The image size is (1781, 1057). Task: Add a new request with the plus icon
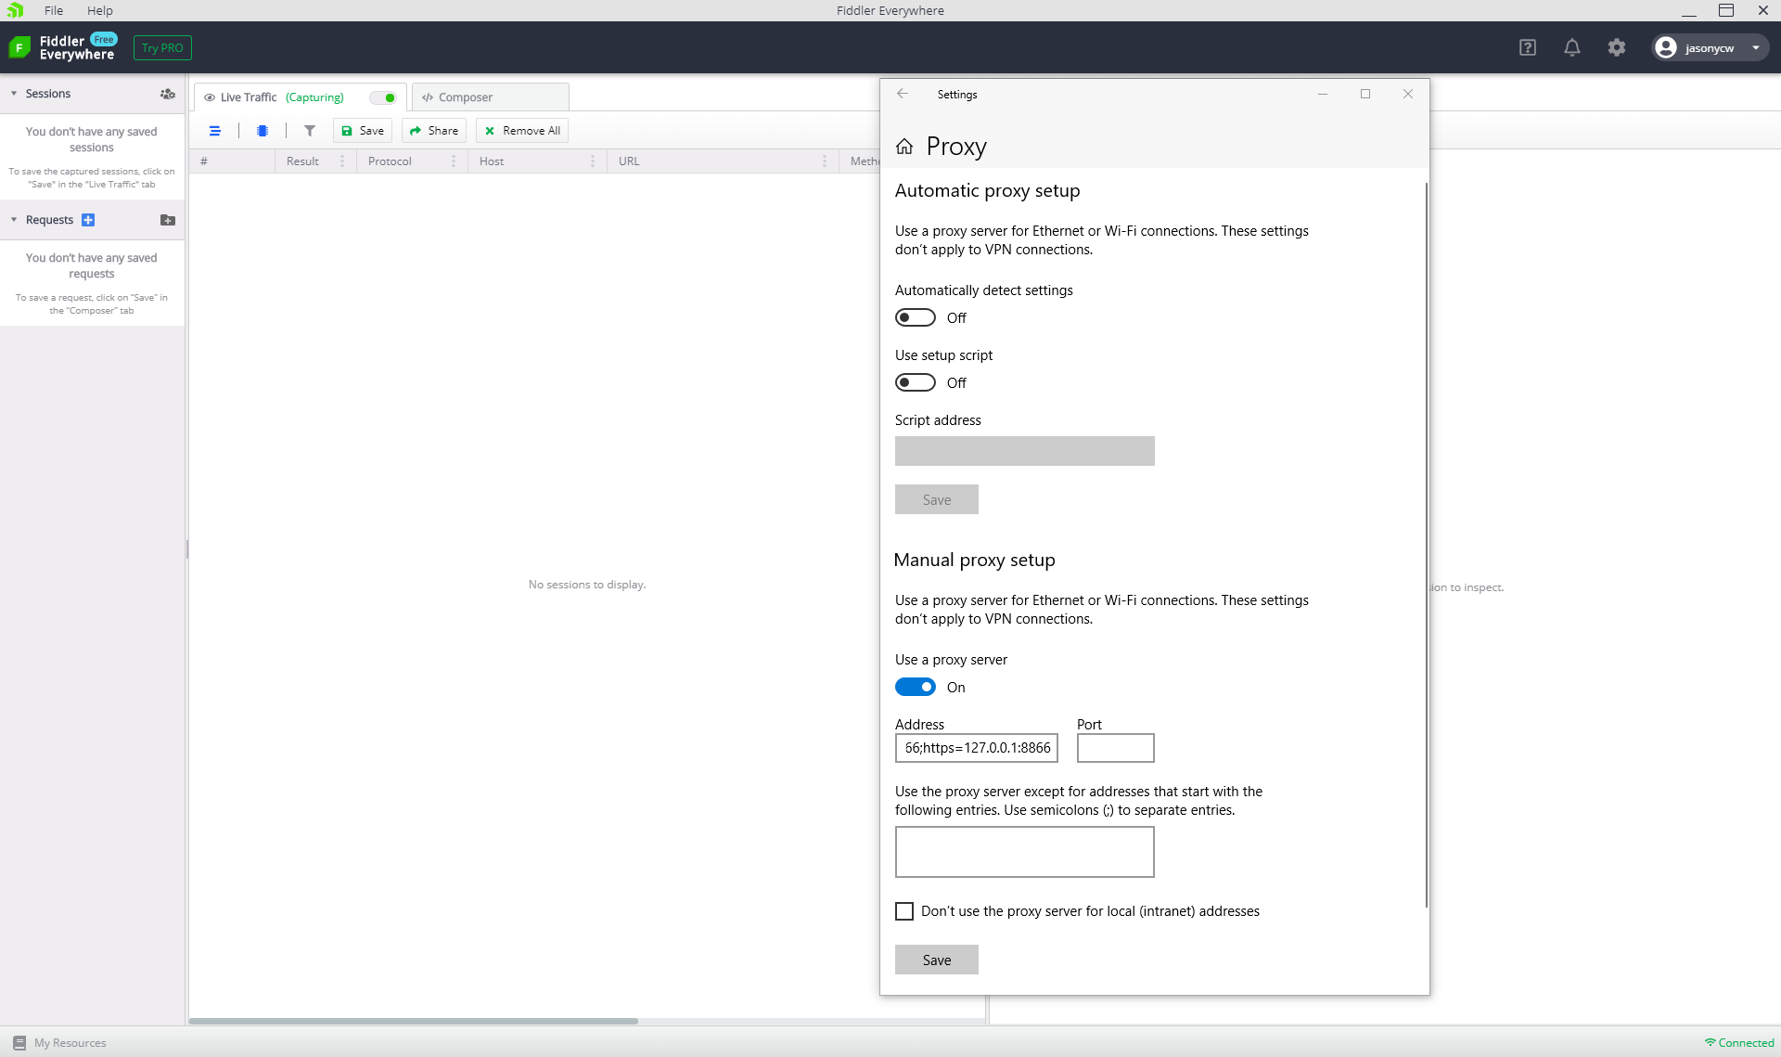click(x=88, y=220)
